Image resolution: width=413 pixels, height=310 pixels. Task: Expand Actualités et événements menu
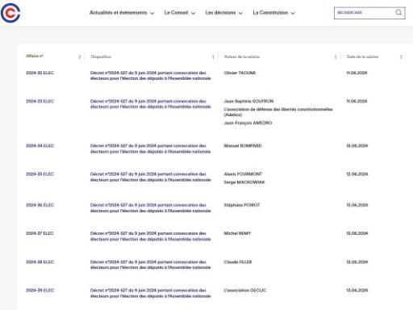tap(122, 13)
